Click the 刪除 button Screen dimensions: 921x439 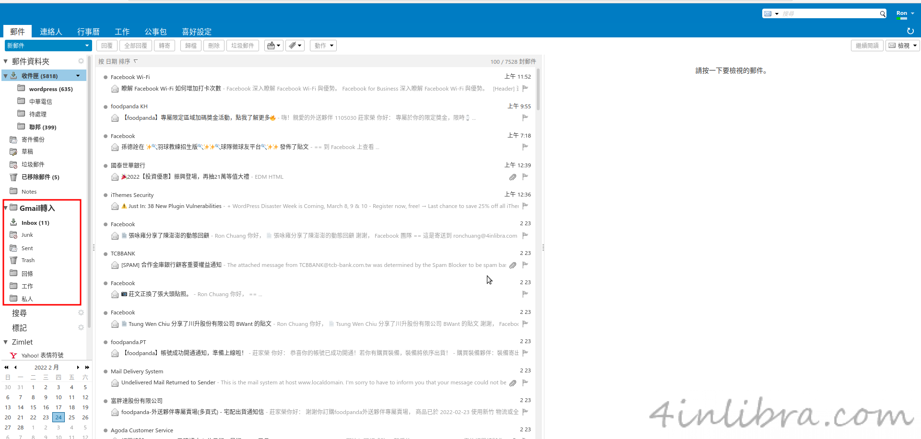pos(214,46)
